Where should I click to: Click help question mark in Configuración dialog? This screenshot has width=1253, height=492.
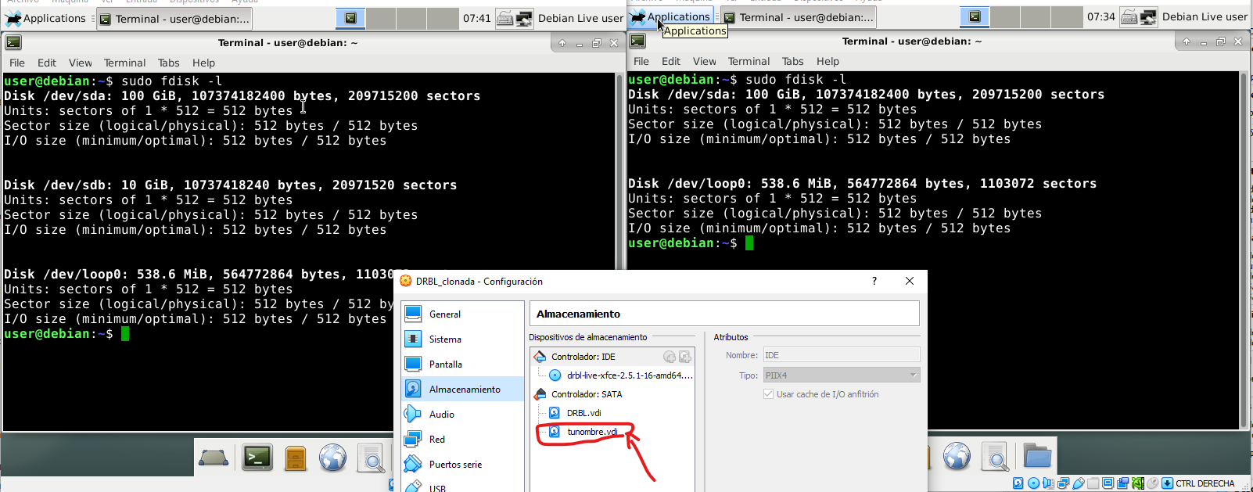point(874,281)
